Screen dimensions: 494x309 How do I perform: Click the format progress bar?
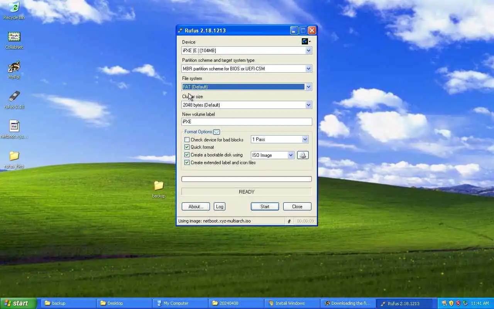247,179
